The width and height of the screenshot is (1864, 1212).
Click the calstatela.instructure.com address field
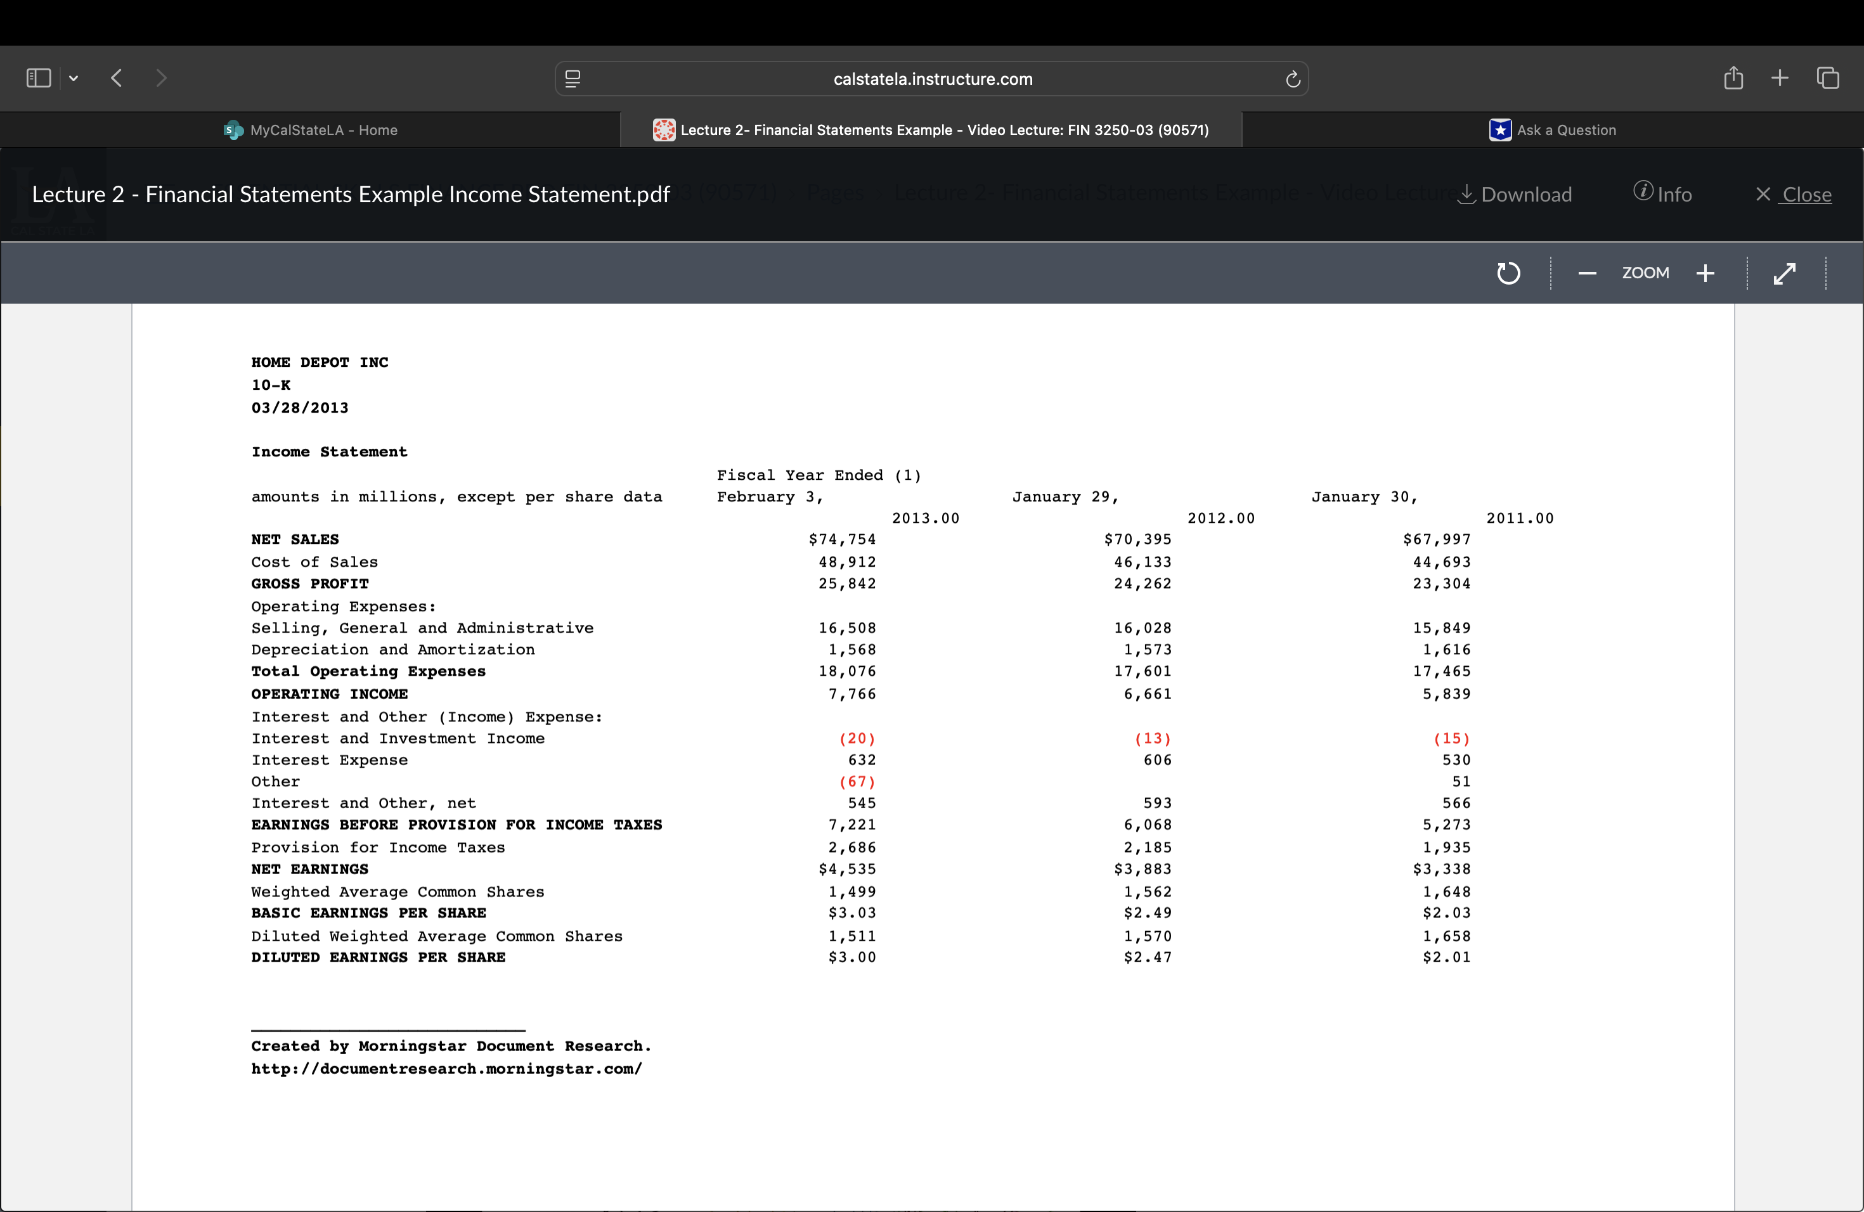click(932, 79)
